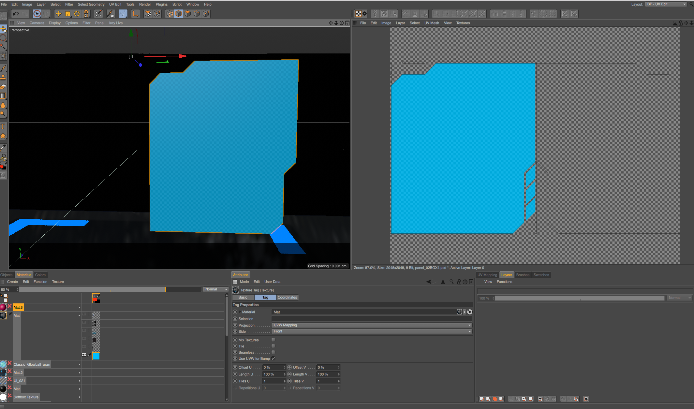The image size is (694, 409).
Task: Open the Side Front dropdown
Action: [x=372, y=331]
